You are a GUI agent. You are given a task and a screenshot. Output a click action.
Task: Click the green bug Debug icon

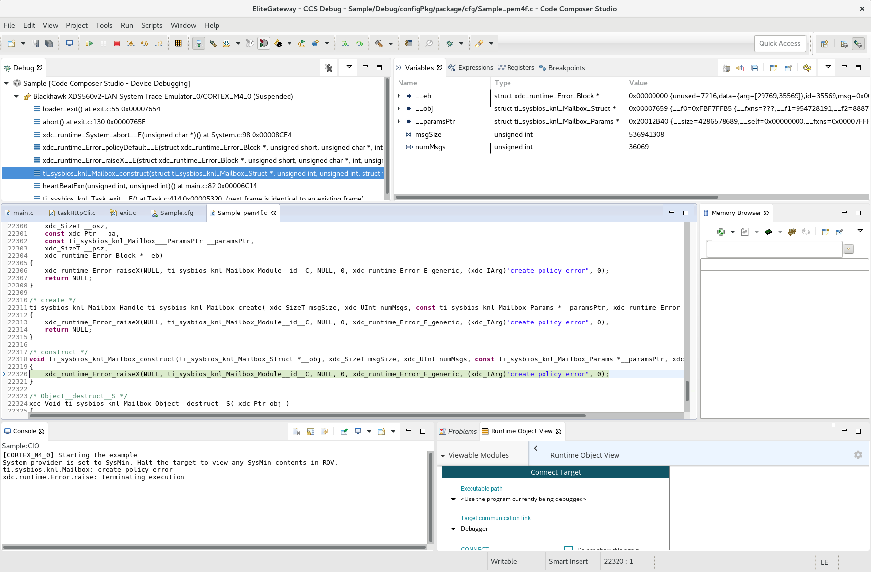point(449,43)
